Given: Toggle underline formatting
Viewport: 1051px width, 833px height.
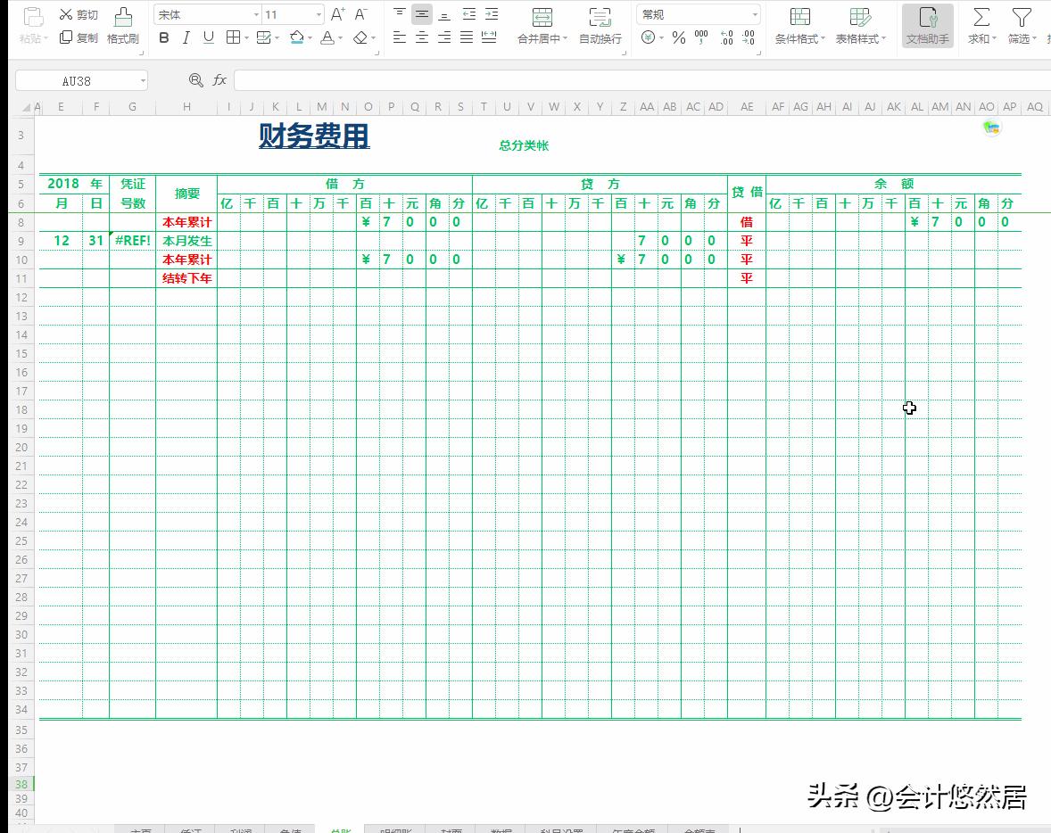Looking at the screenshot, I should click(x=208, y=37).
